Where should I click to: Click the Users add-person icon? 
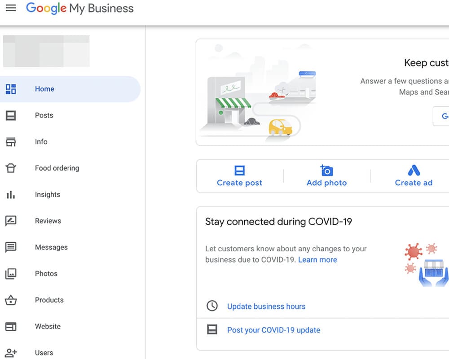tap(11, 353)
